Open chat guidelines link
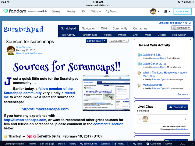Image resolution: width=195 pixels, height=146 pixels. pyautogui.click(x=181, y=129)
